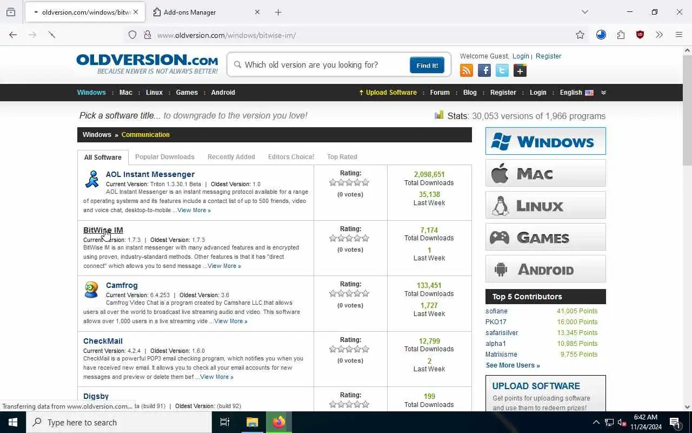This screenshot has width=692, height=433.
Task: Click the Login link near Welcome Guest
Action: [x=521, y=56]
